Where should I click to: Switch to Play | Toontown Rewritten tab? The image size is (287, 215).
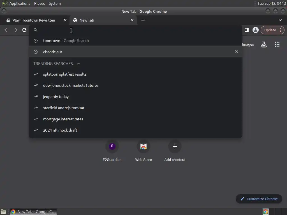(x=34, y=20)
